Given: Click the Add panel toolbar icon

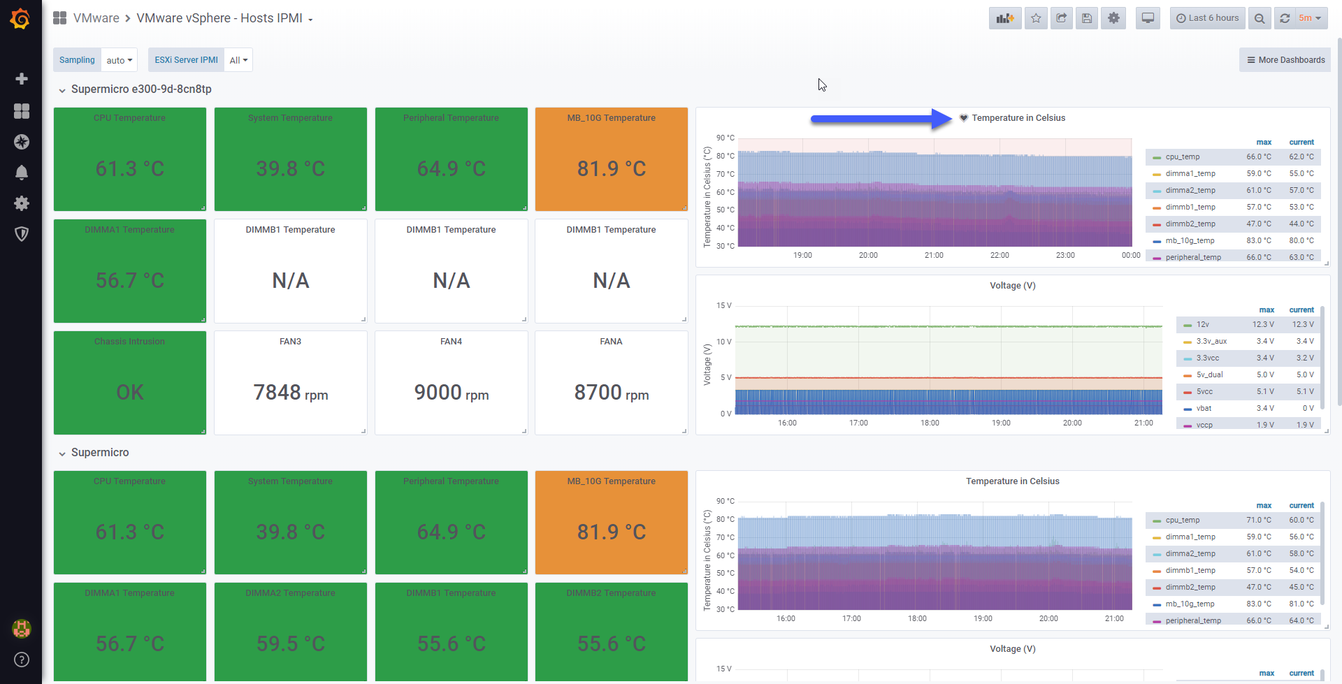Looking at the screenshot, I should (1004, 18).
